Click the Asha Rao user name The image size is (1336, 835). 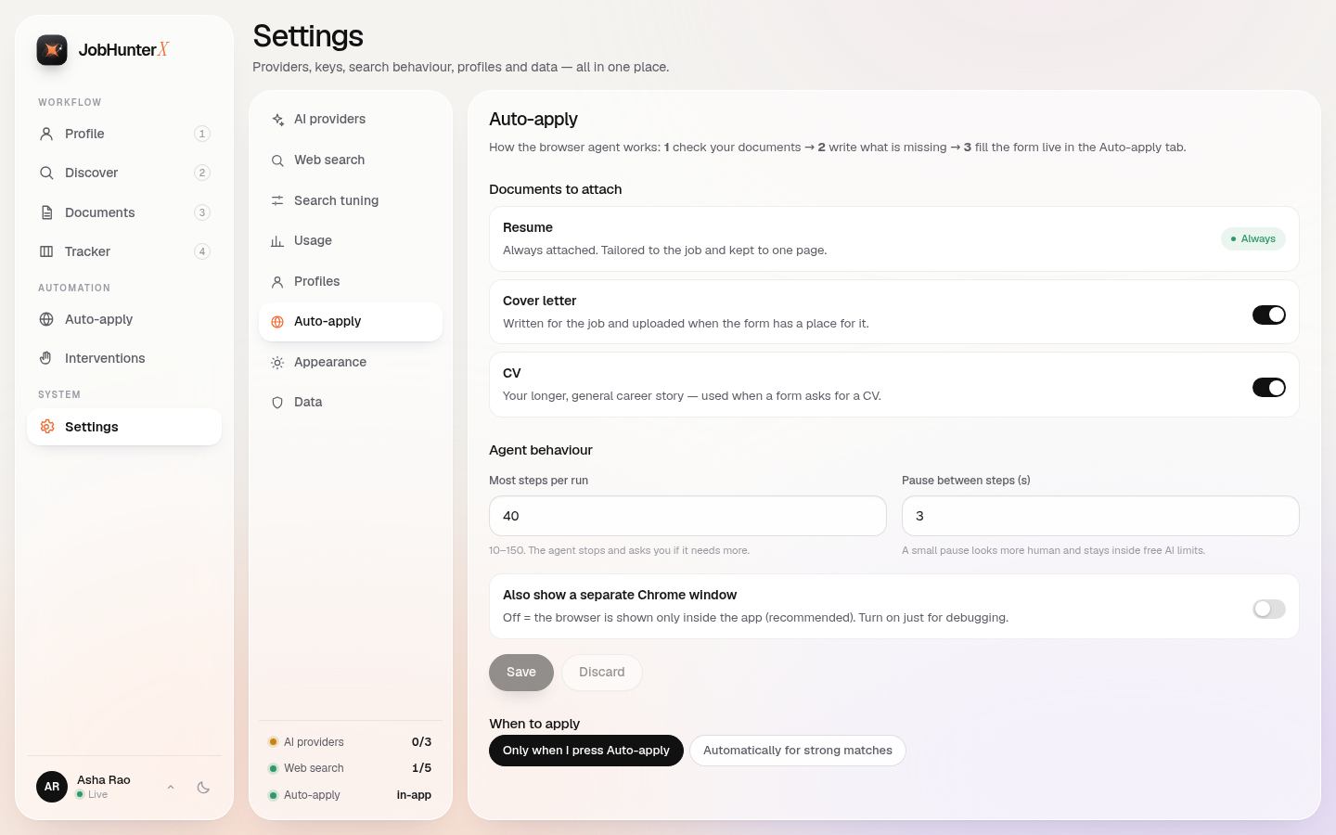104,780
